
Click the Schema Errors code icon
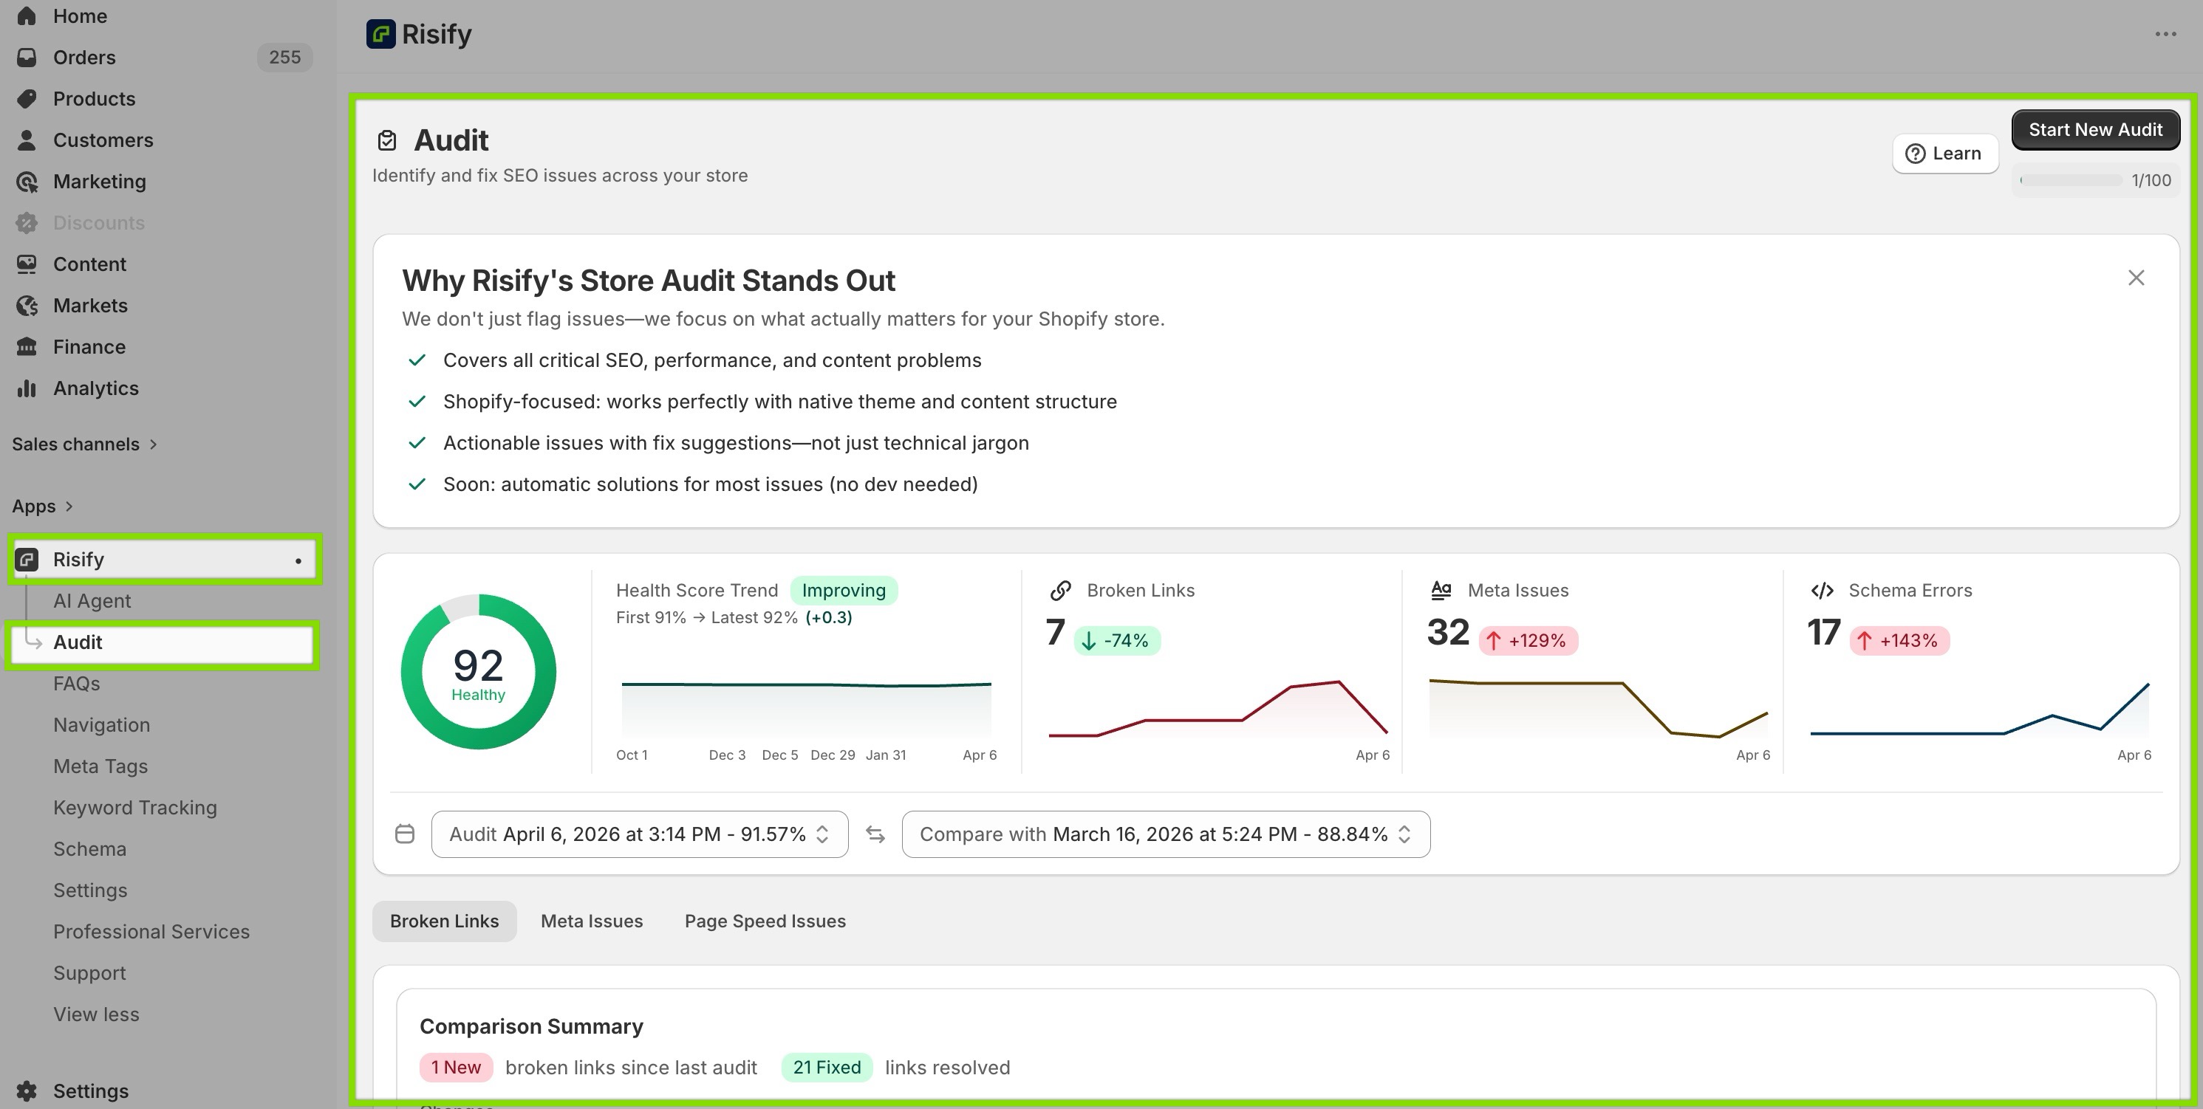click(1822, 591)
